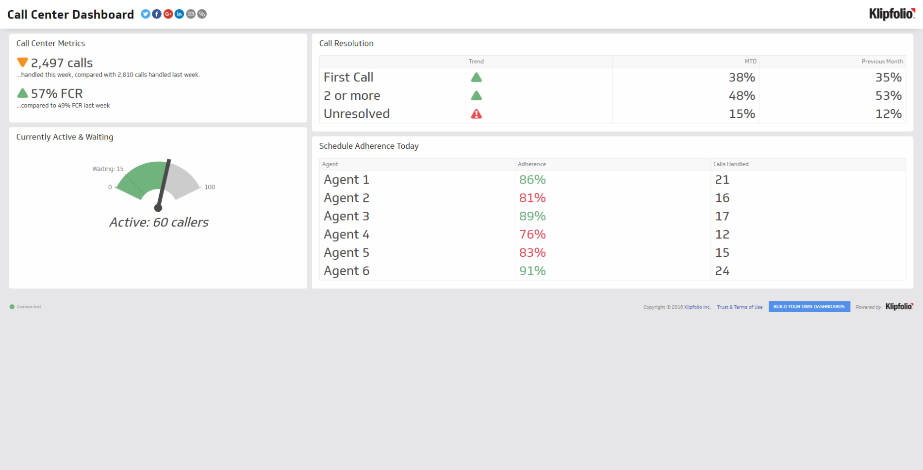Viewport: 923px width, 470px height.
Task: Share the dashboard on LinkedIn
Action: (x=179, y=14)
